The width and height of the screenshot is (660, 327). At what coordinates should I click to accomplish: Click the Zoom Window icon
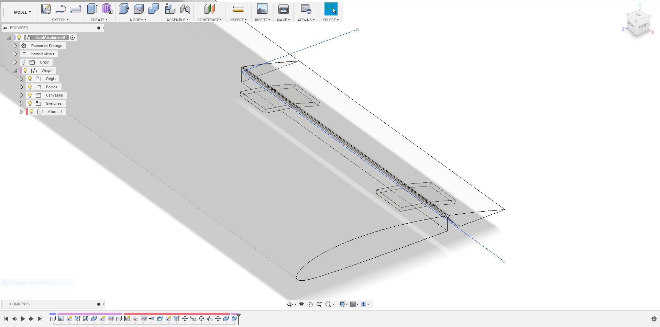click(328, 304)
